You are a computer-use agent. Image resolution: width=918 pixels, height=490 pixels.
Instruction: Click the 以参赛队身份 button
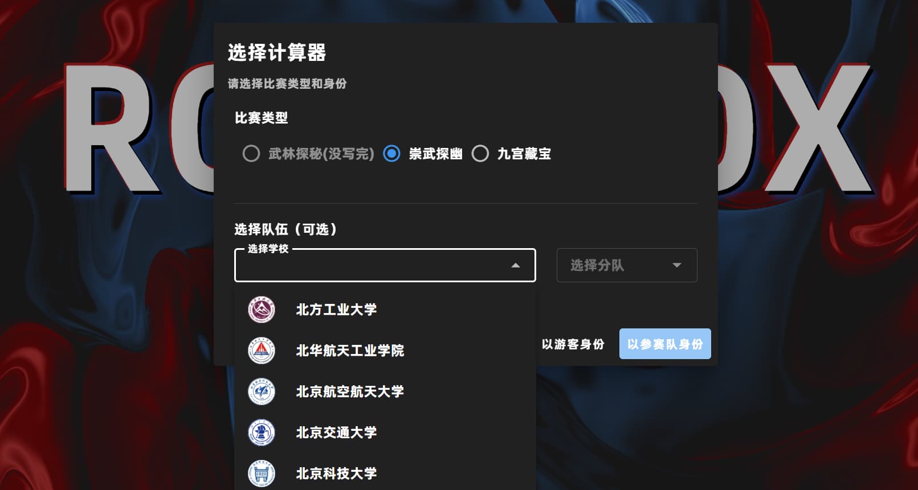click(665, 344)
